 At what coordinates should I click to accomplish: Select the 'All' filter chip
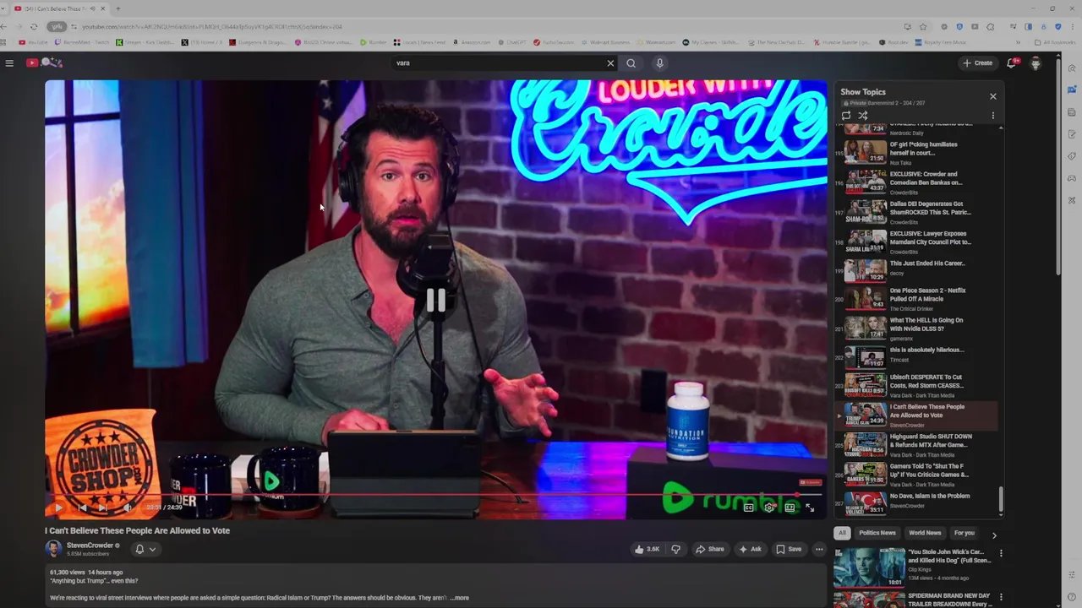pyautogui.click(x=842, y=533)
